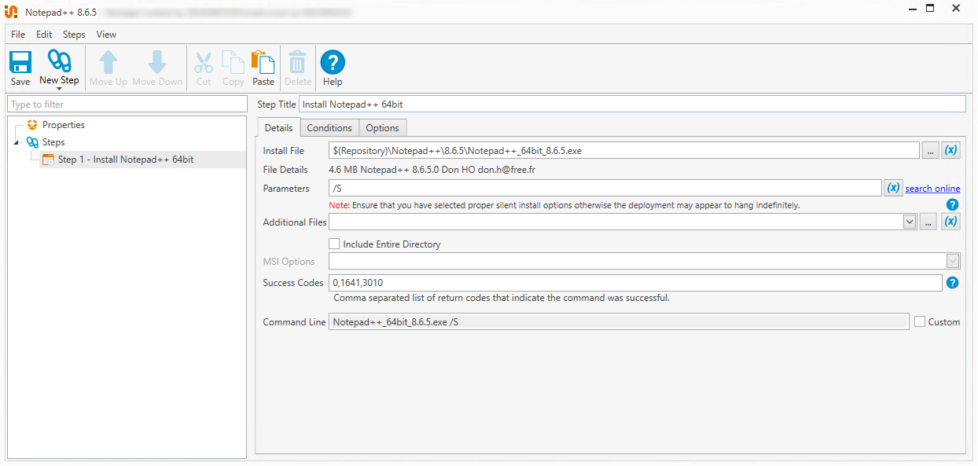978x466 pixels.
Task: Maximize the Notepad++ 8.6.5 window
Action: [930, 9]
